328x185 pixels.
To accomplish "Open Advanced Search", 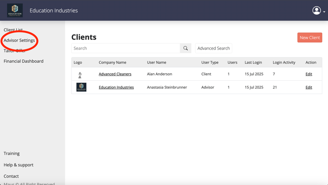I will click(214, 48).
